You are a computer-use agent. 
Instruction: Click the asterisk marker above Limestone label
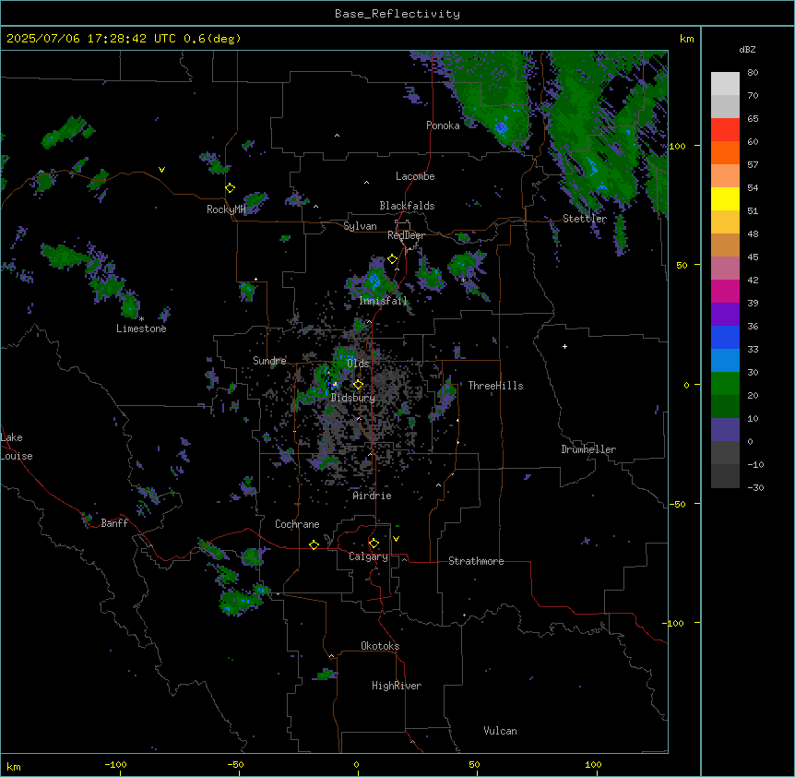[x=141, y=319]
